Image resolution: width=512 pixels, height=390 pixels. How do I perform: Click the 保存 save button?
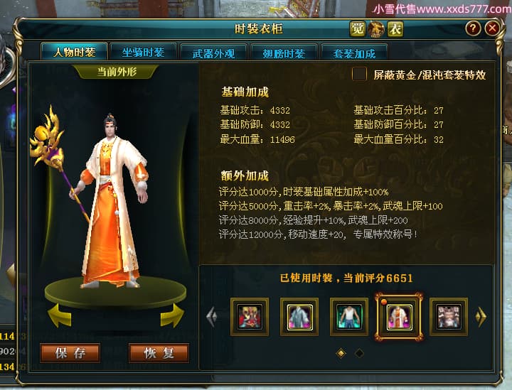[x=70, y=353]
